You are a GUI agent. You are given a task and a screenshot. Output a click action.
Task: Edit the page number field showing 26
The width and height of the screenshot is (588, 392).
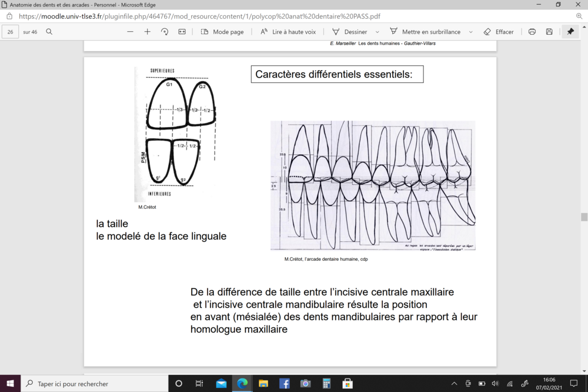point(9,32)
